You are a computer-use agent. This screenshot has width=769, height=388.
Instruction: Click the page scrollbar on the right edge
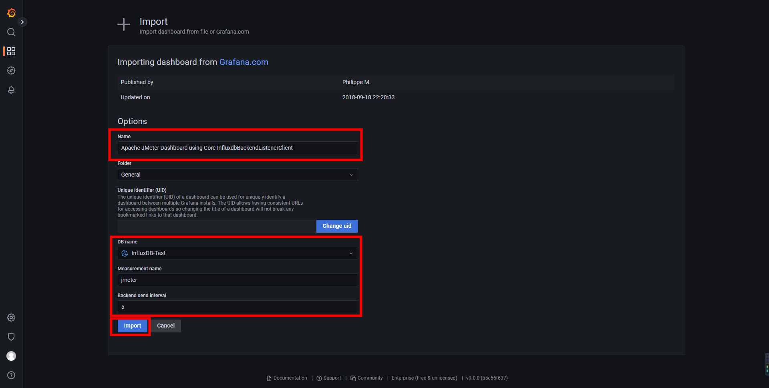(x=767, y=364)
